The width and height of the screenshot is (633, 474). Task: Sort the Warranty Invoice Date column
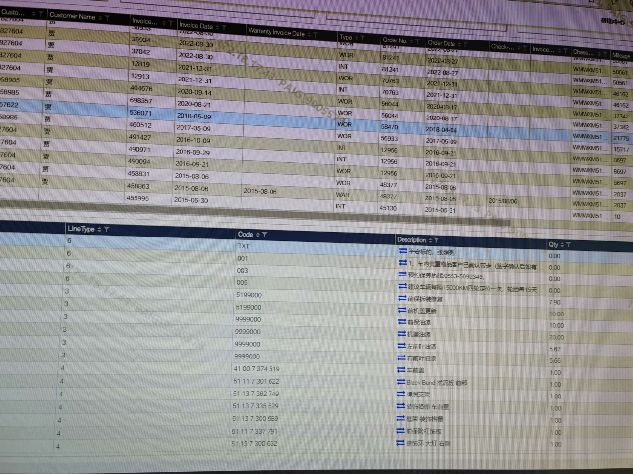pos(309,34)
